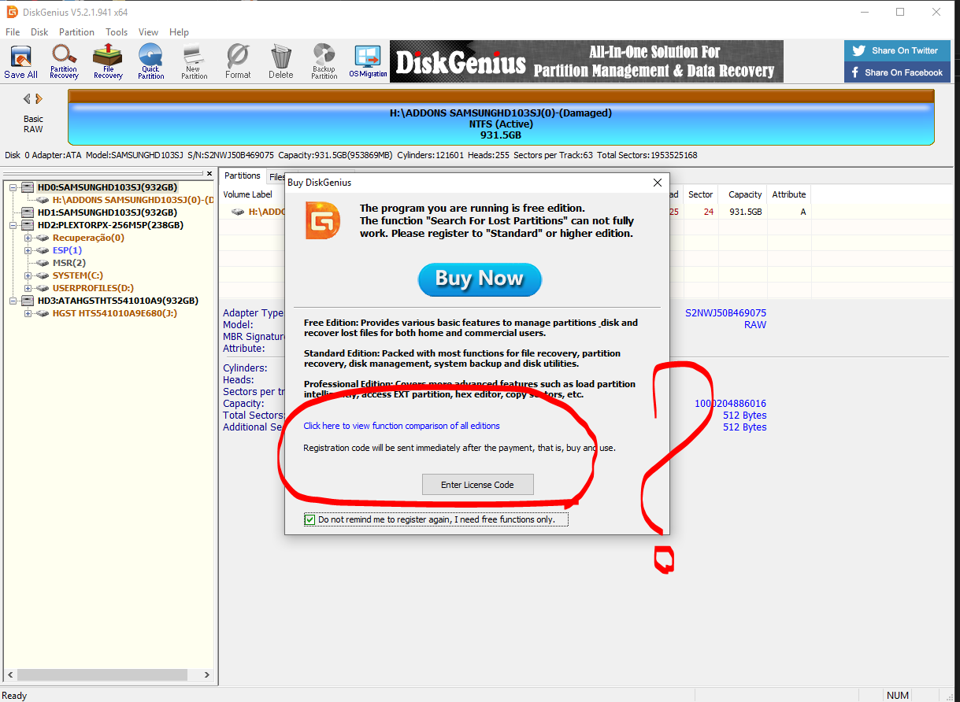This screenshot has width=960, height=702.
Task: Go to previous disk with left arrow
Action: [27, 99]
